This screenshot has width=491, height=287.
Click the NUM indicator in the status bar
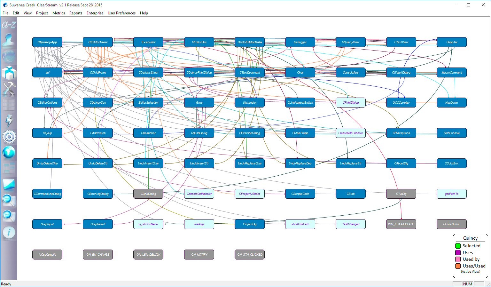[468, 284]
